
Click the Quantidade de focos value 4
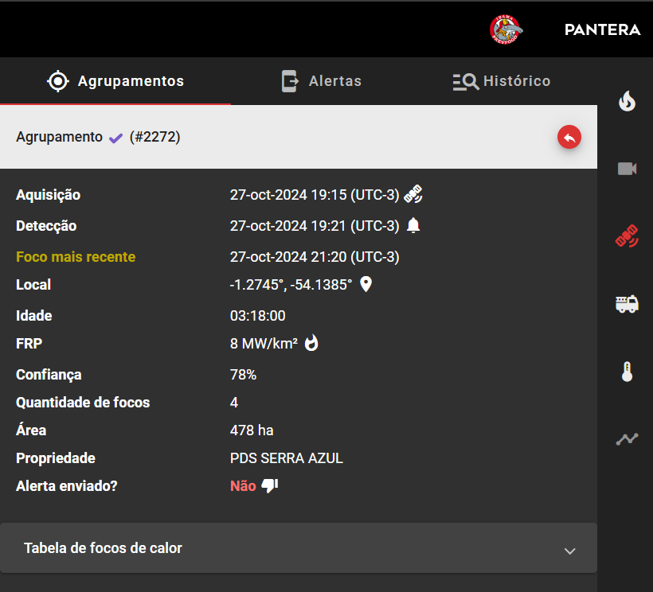pyautogui.click(x=234, y=403)
